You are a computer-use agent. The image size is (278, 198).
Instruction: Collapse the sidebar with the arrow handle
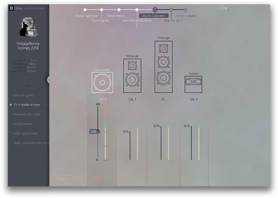[x=48, y=80]
